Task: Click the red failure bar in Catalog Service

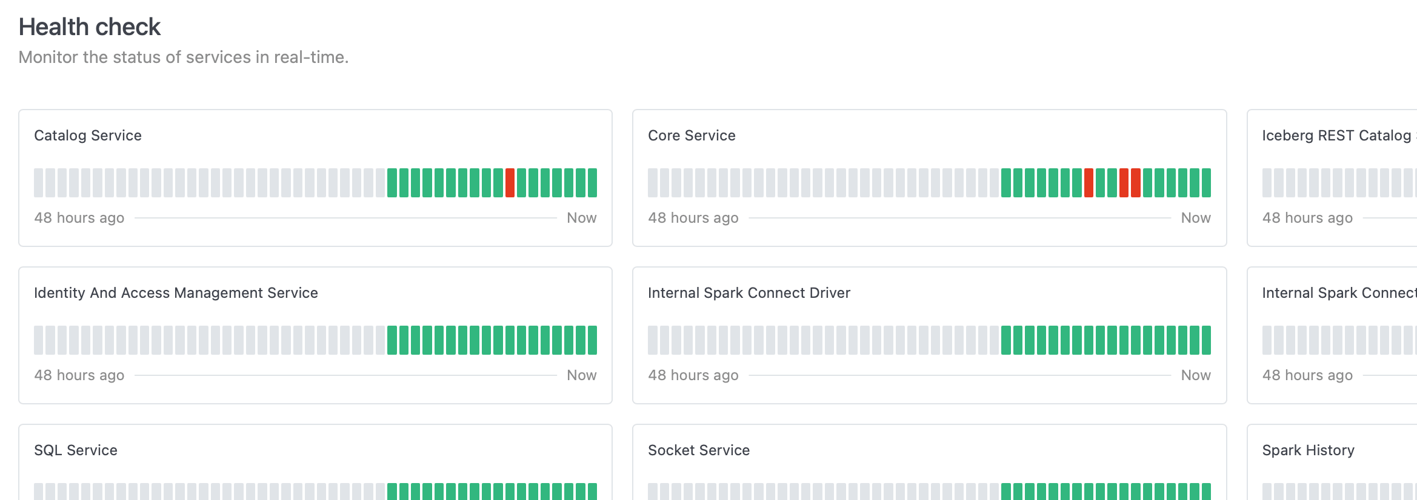Action: click(510, 183)
